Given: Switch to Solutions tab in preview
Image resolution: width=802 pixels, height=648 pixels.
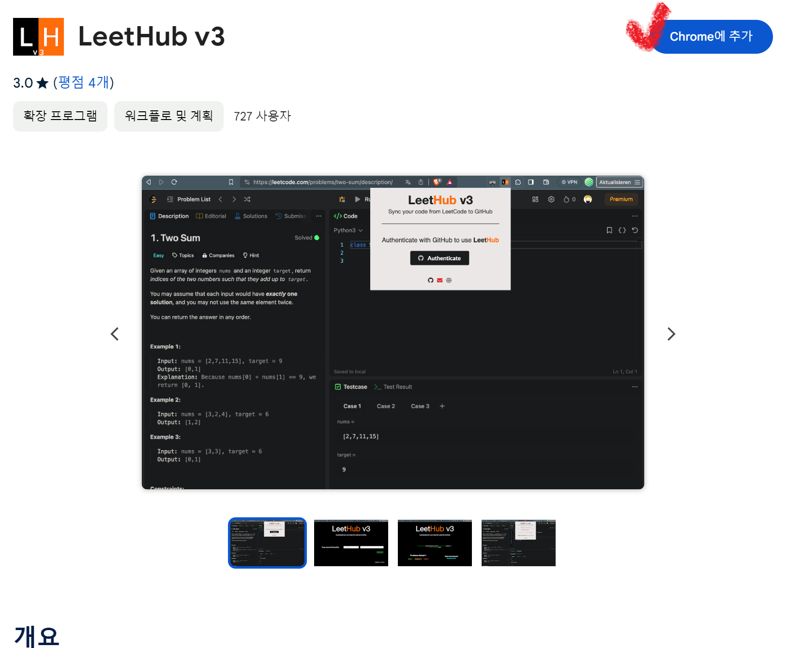Looking at the screenshot, I should [251, 216].
